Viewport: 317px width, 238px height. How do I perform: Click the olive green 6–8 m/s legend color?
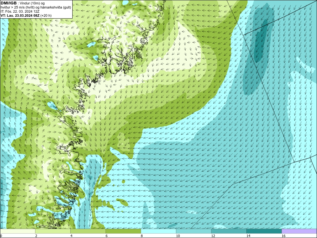point(123,231)
